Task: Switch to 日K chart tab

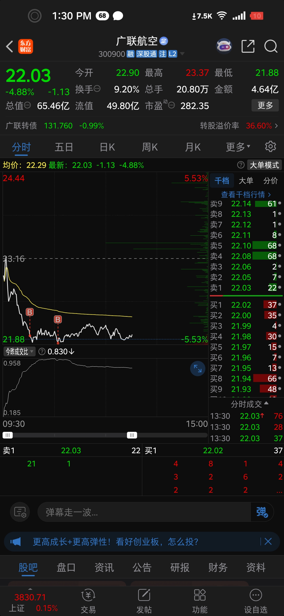Action: pyautogui.click(x=107, y=147)
